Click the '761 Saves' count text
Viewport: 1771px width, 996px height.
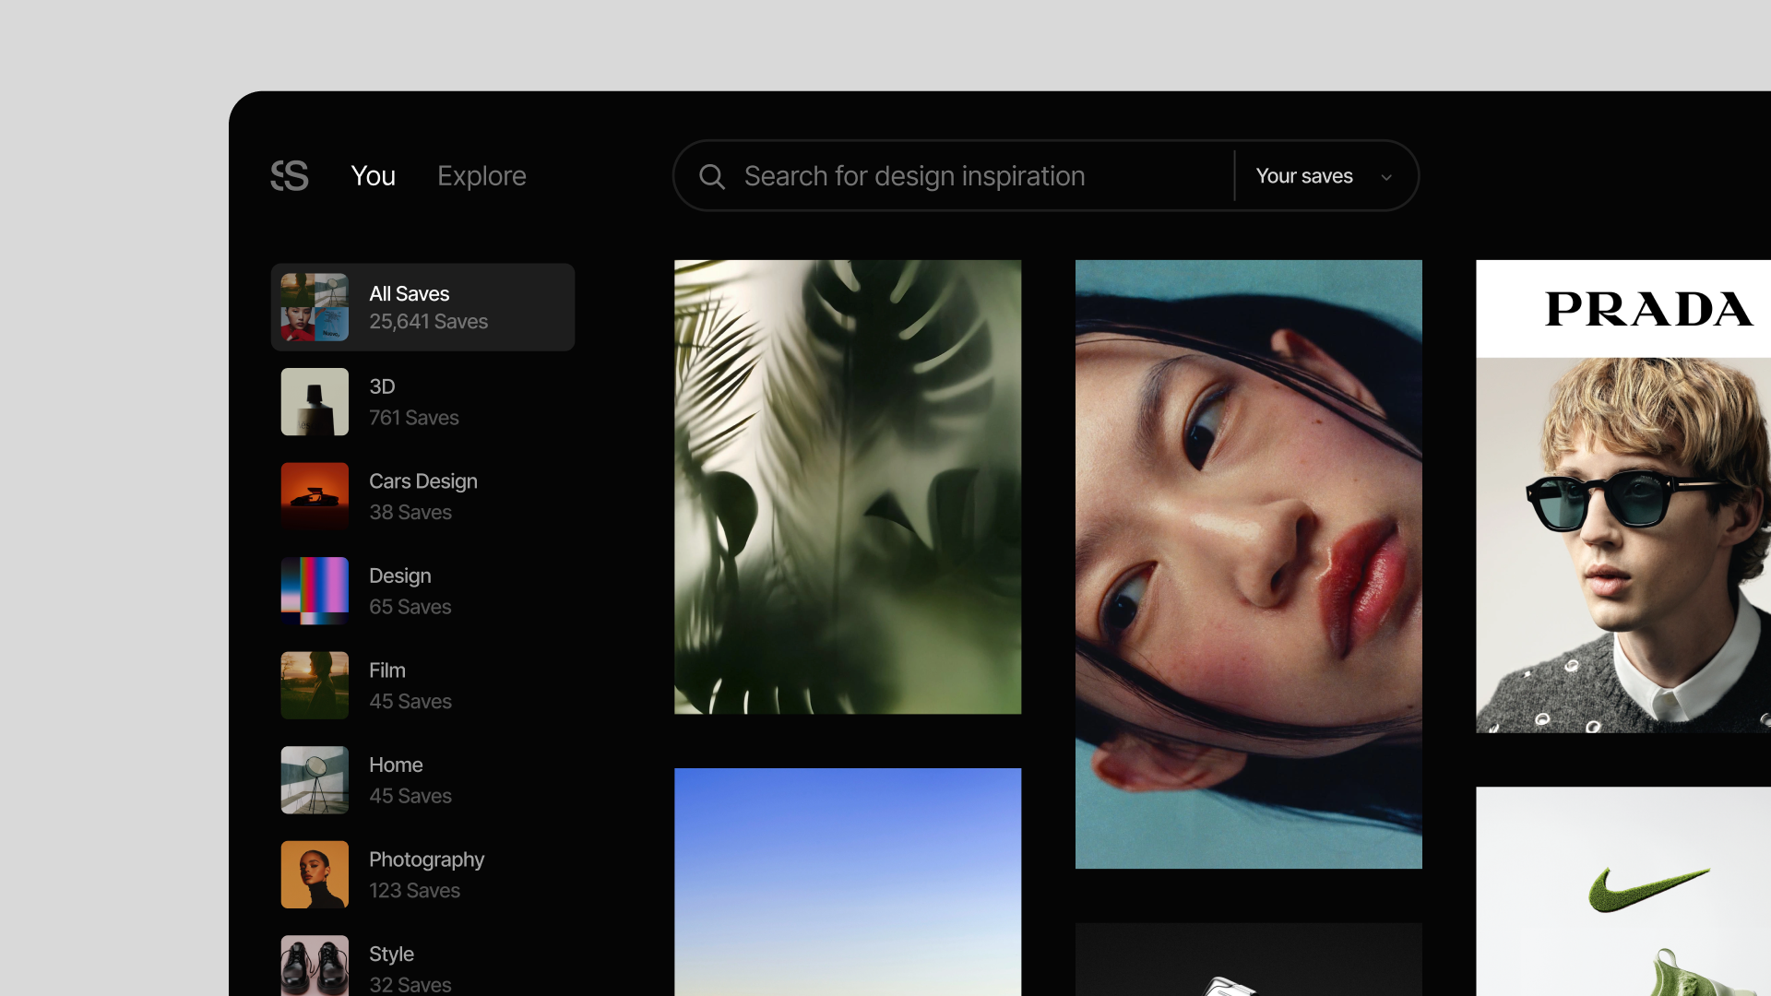[x=414, y=418]
